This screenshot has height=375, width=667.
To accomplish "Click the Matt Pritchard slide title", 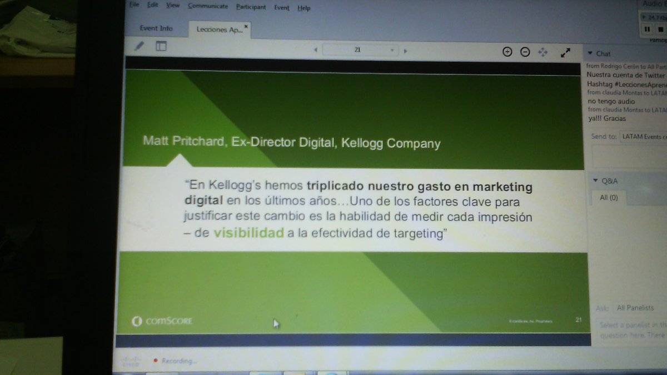I will click(292, 143).
